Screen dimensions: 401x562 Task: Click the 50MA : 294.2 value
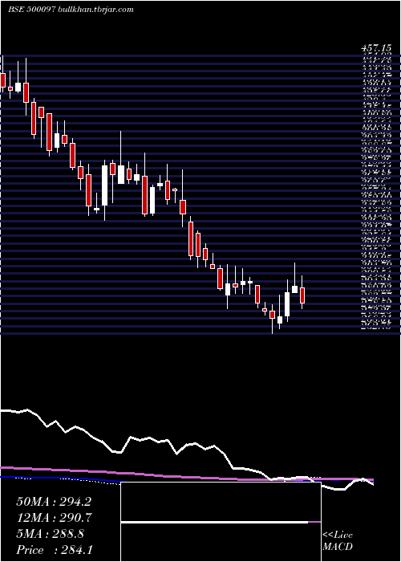coord(54,502)
